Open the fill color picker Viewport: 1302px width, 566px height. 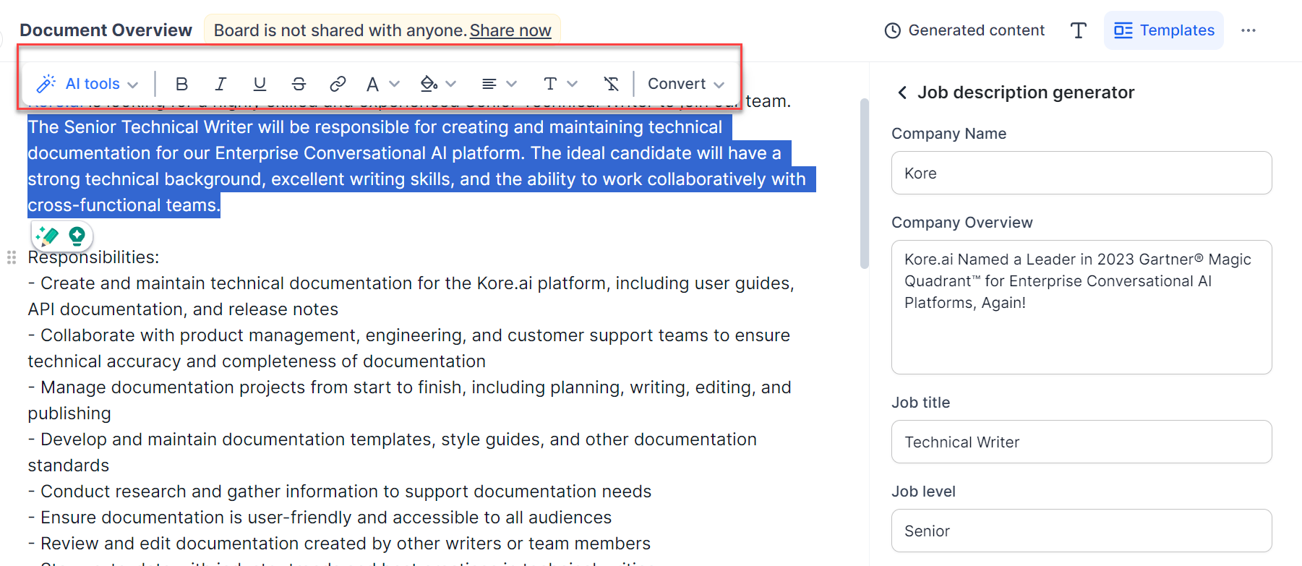[437, 84]
